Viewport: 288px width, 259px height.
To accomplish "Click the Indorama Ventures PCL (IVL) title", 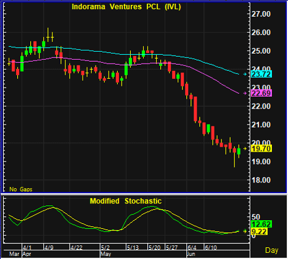I will 126,7.
